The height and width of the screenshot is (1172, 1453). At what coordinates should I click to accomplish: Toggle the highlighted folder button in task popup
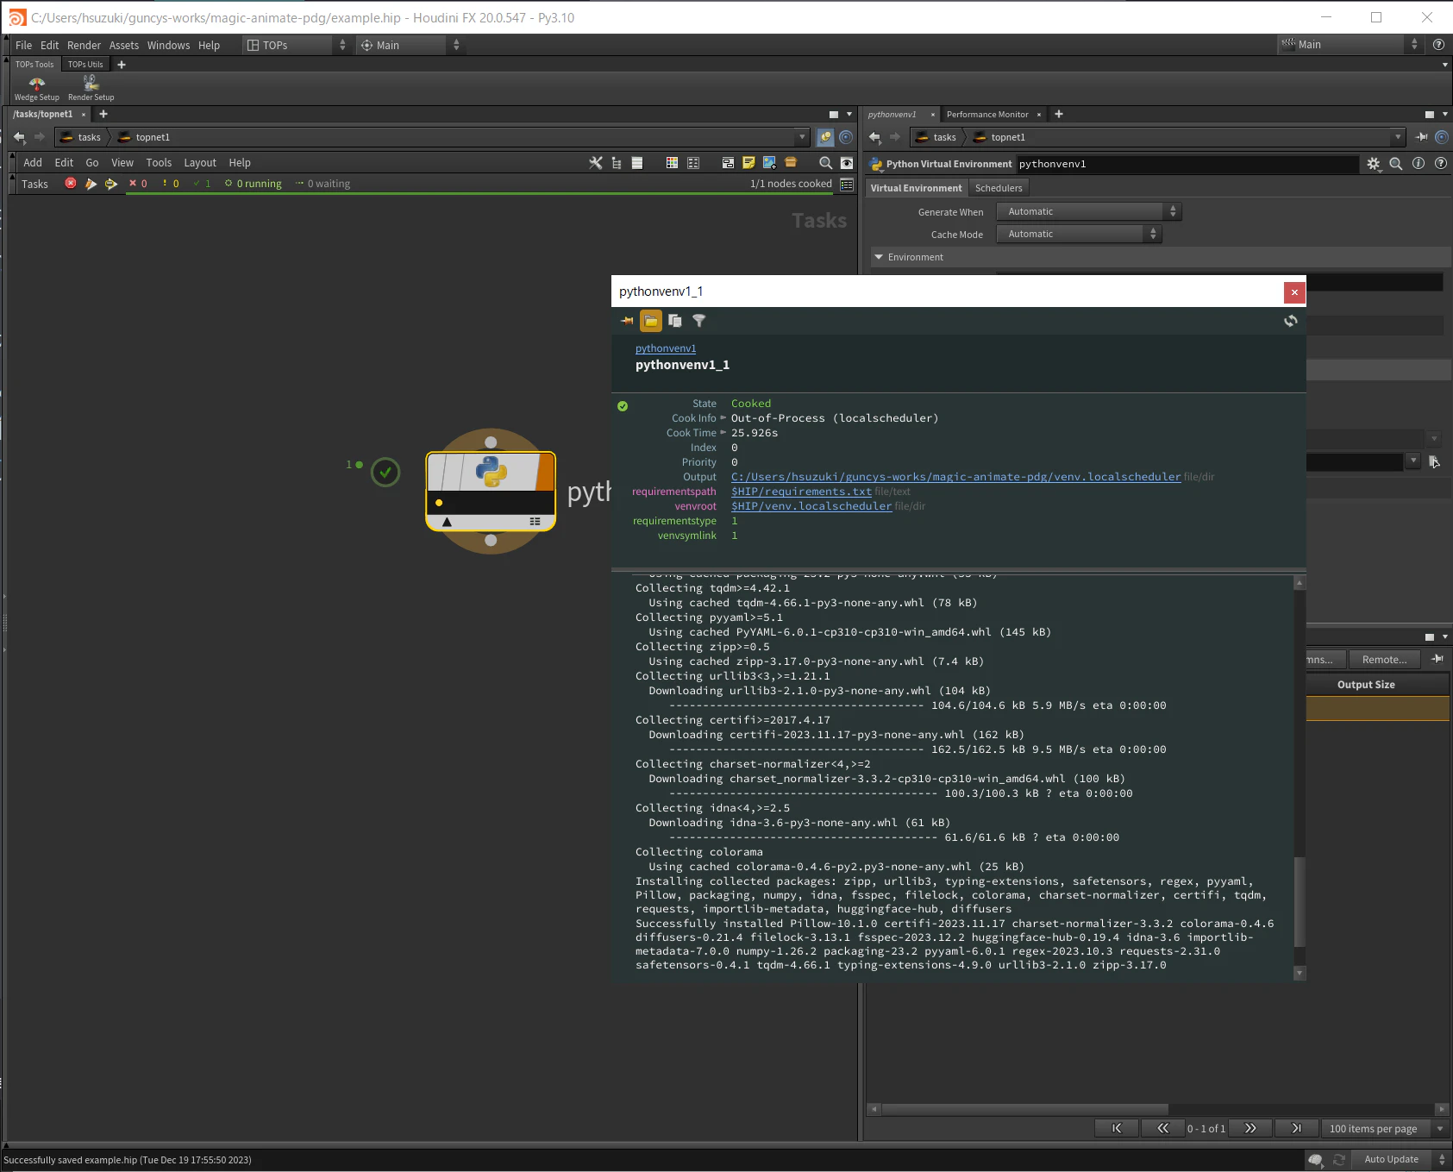point(651,321)
